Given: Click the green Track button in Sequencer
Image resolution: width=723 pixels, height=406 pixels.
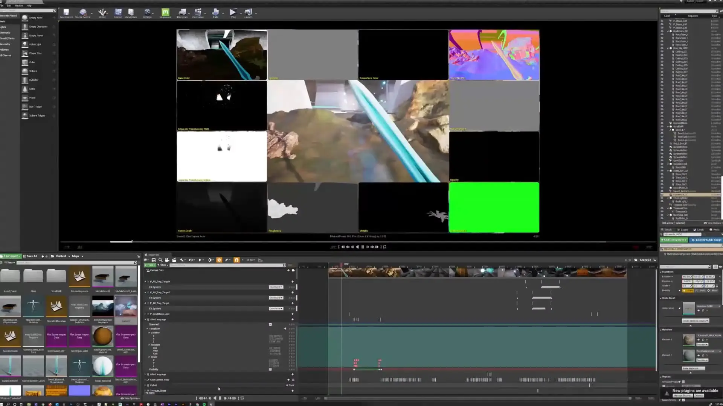Looking at the screenshot, I should (150, 265).
